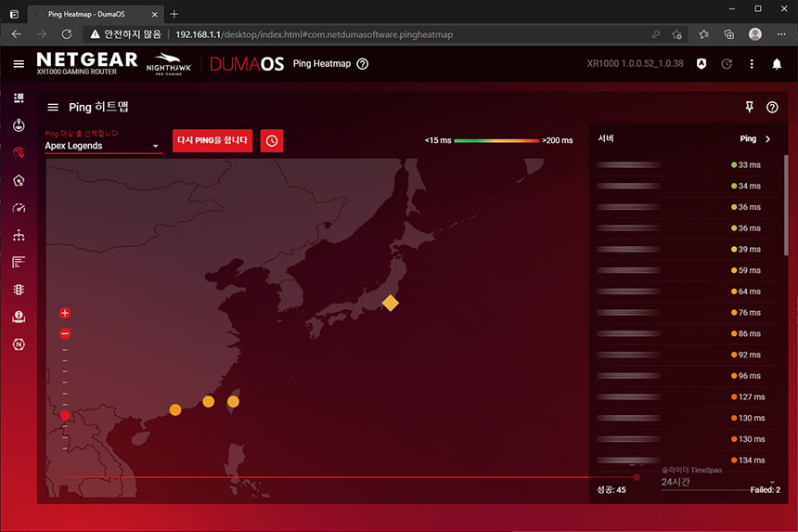The height and width of the screenshot is (532, 798).
Task: Zoom out the map with minus button
Action: click(65, 334)
